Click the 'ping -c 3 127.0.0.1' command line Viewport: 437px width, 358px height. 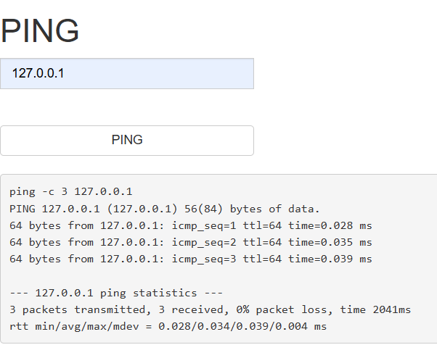click(71, 192)
